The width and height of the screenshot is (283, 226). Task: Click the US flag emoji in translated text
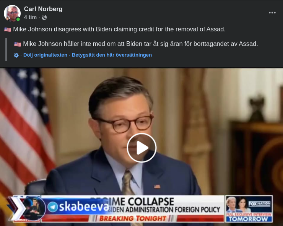pyautogui.click(x=18, y=44)
